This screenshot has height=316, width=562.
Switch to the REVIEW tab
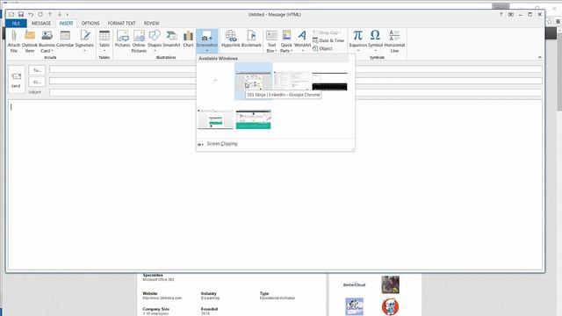tap(151, 24)
